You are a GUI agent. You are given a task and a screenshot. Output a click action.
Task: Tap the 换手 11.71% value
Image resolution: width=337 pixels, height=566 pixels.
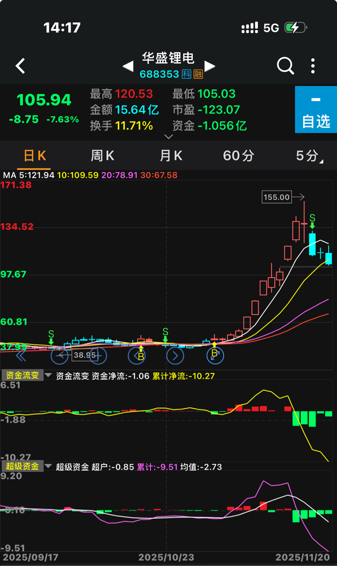[x=134, y=126]
